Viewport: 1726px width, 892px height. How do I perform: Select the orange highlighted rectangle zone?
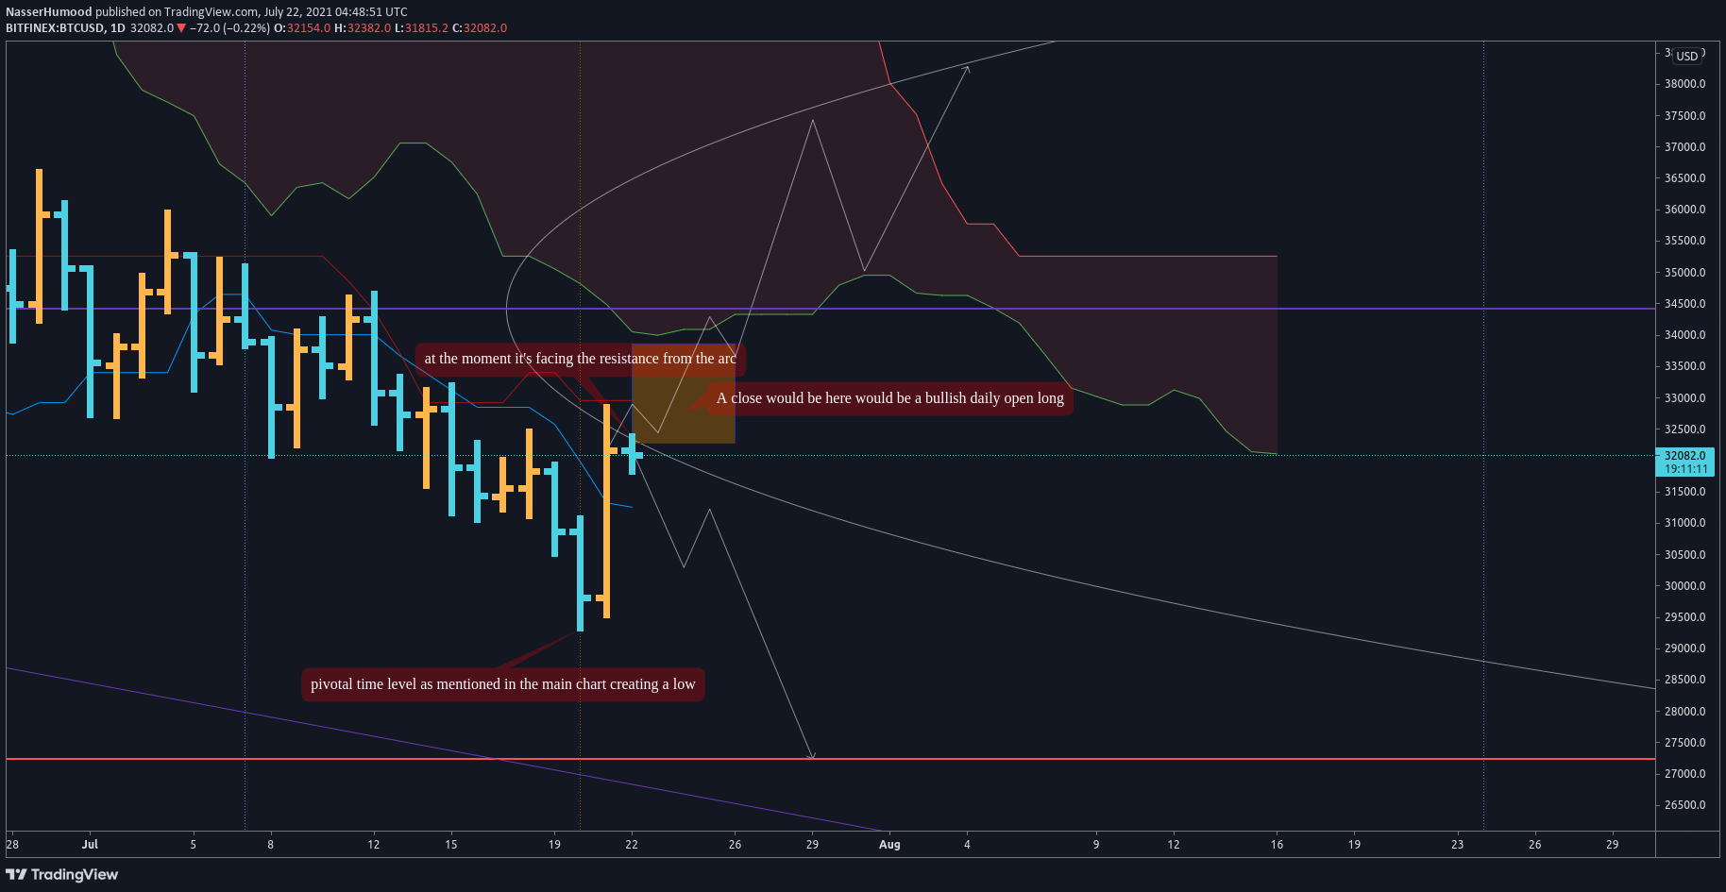[x=683, y=395]
